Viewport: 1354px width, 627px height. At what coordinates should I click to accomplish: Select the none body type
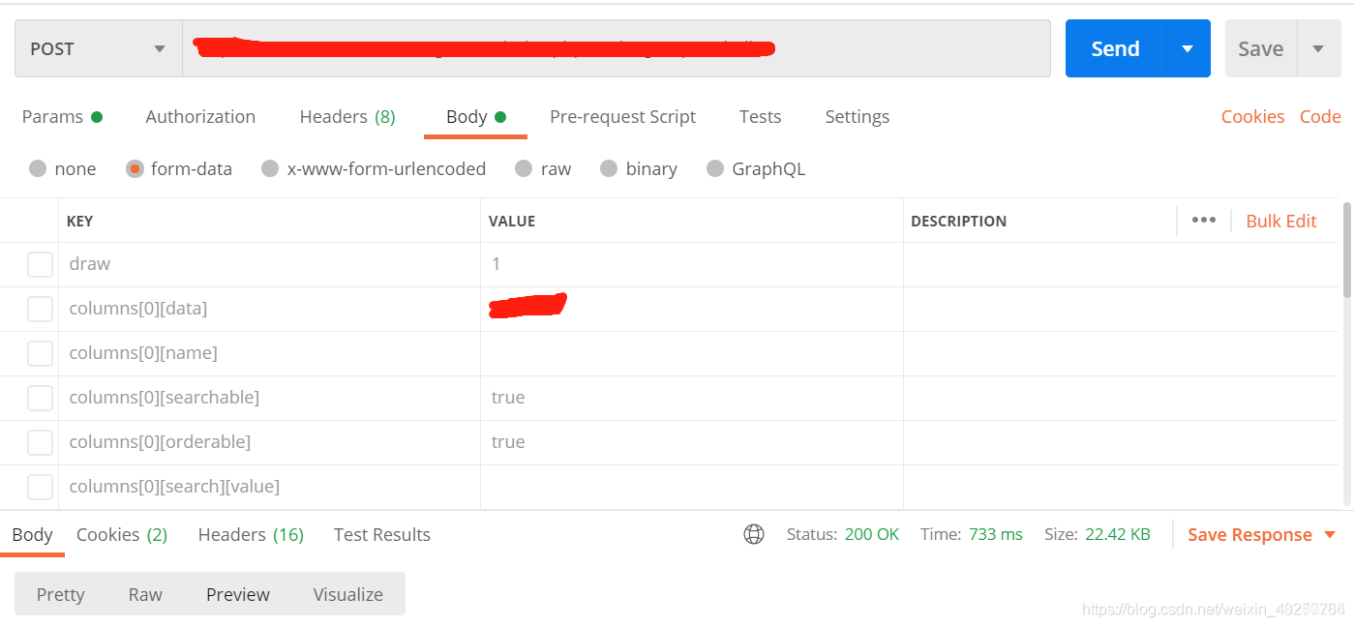pos(38,168)
